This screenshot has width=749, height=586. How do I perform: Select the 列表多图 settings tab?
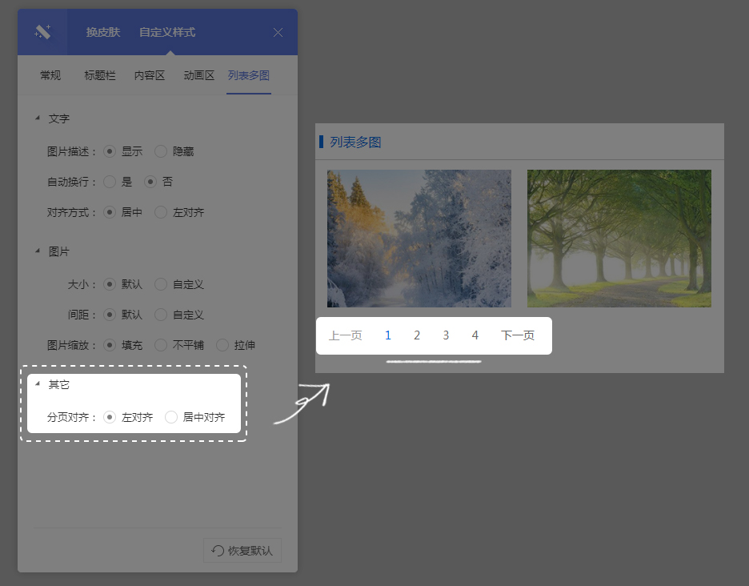click(249, 75)
